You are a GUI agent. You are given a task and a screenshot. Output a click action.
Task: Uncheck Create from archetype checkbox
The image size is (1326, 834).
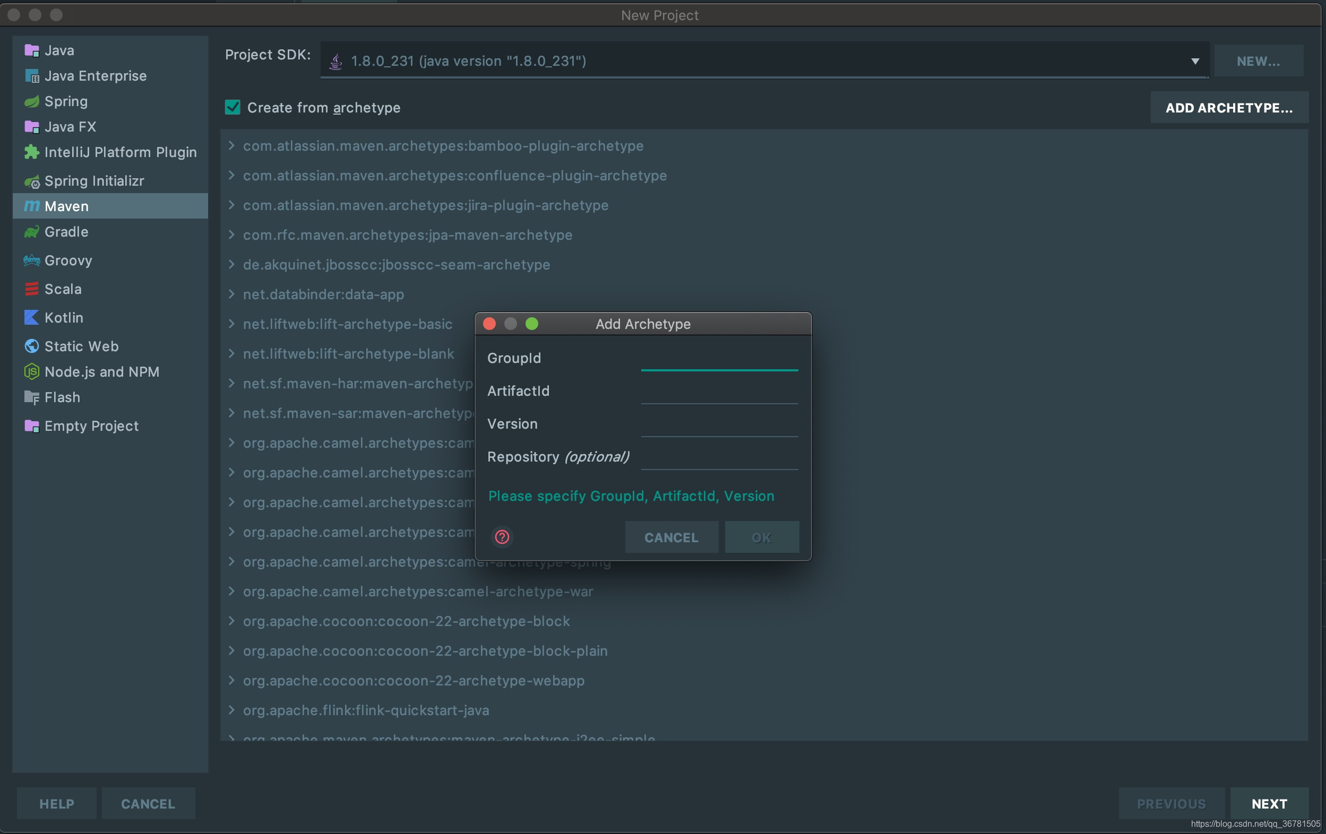pyautogui.click(x=233, y=107)
